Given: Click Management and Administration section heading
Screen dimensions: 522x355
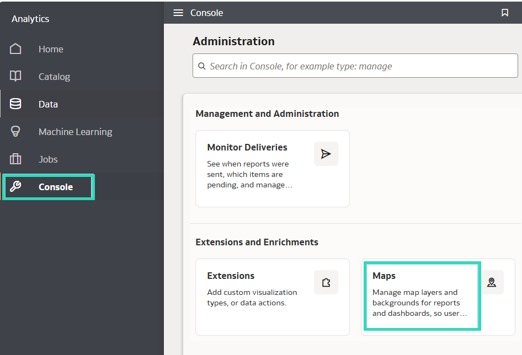Looking at the screenshot, I should click(267, 114).
